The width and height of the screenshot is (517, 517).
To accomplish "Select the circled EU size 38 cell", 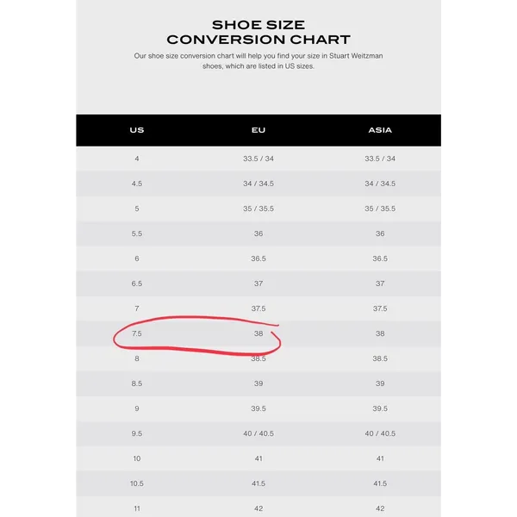I will pos(258,333).
